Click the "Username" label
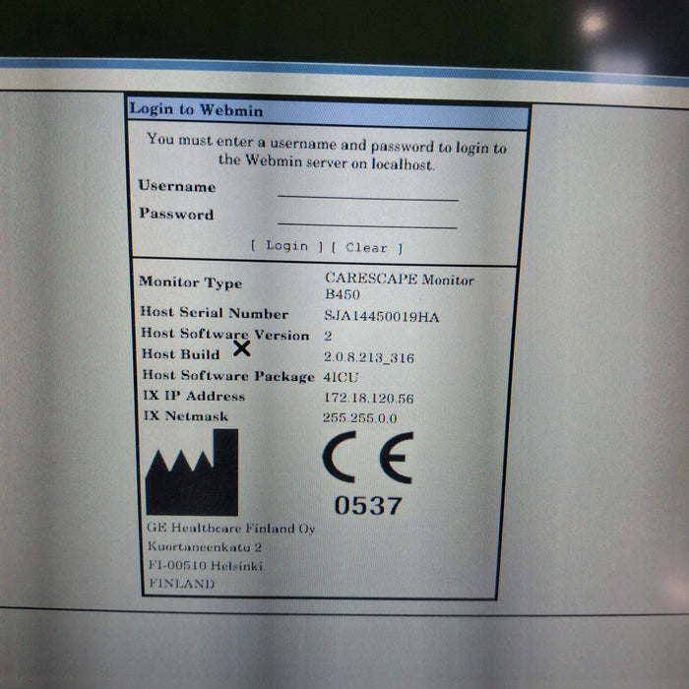The height and width of the screenshot is (689, 689). pyautogui.click(x=176, y=186)
